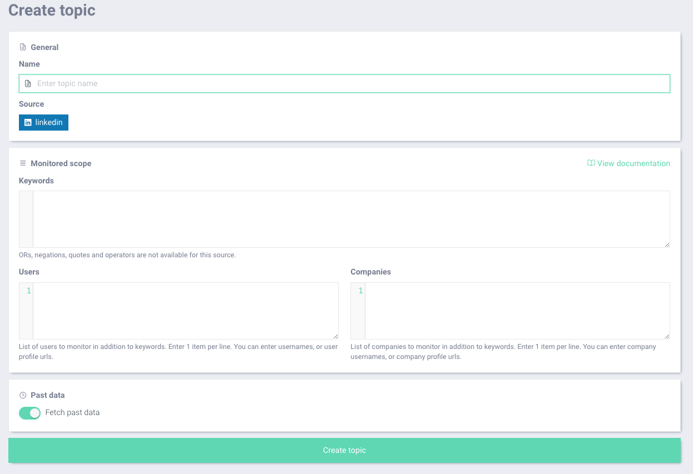Viewport: 693px width, 474px height.
Task: Click the "Fetch past data" label text
Action: (72, 413)
